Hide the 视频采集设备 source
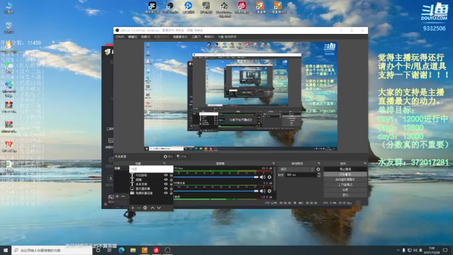 coord(166,193)
